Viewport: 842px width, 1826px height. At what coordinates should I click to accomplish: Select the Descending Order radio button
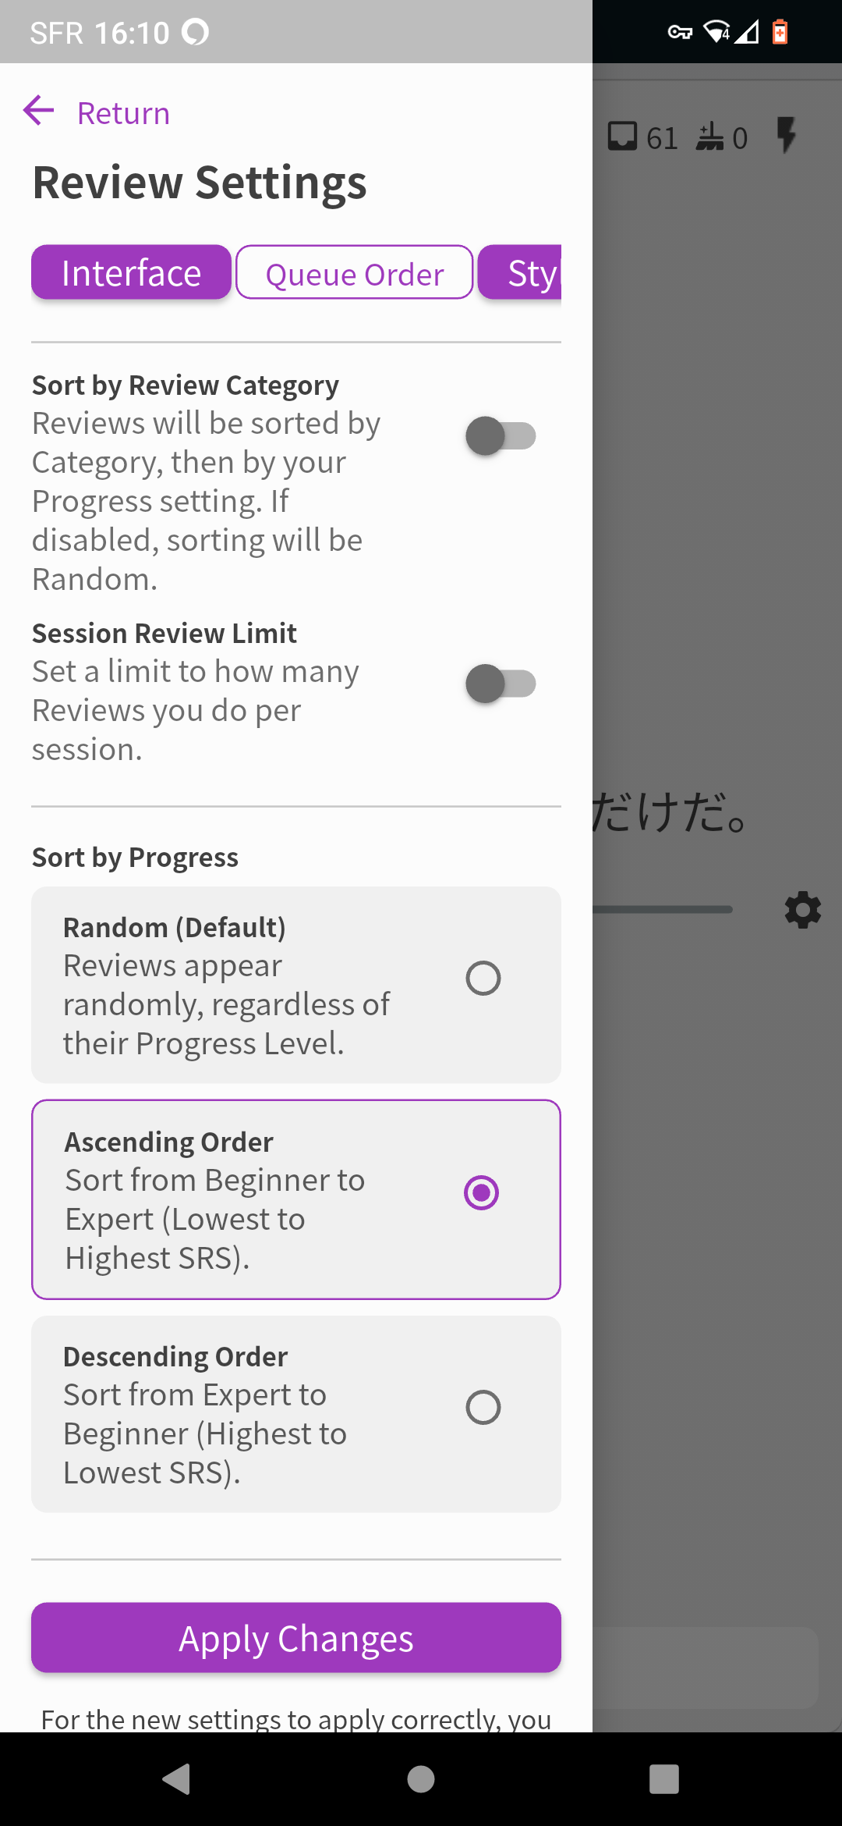pos(483,1408)
